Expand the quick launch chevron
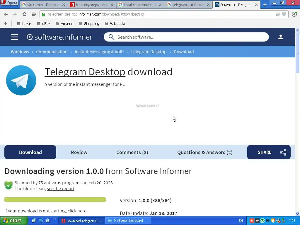The width and height of the screenshot is (300, 225). click(55, 219)
